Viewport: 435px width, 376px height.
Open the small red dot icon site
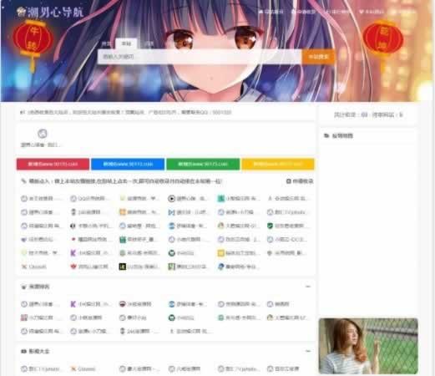(90, 239)
